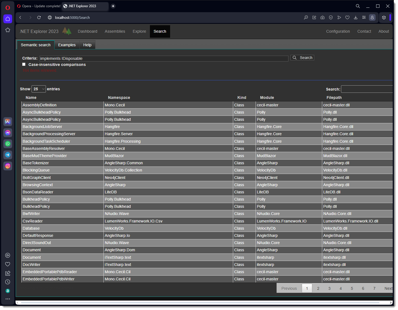The image size is (398, 310).
Task: Open the About page
Action: [384, 31]
